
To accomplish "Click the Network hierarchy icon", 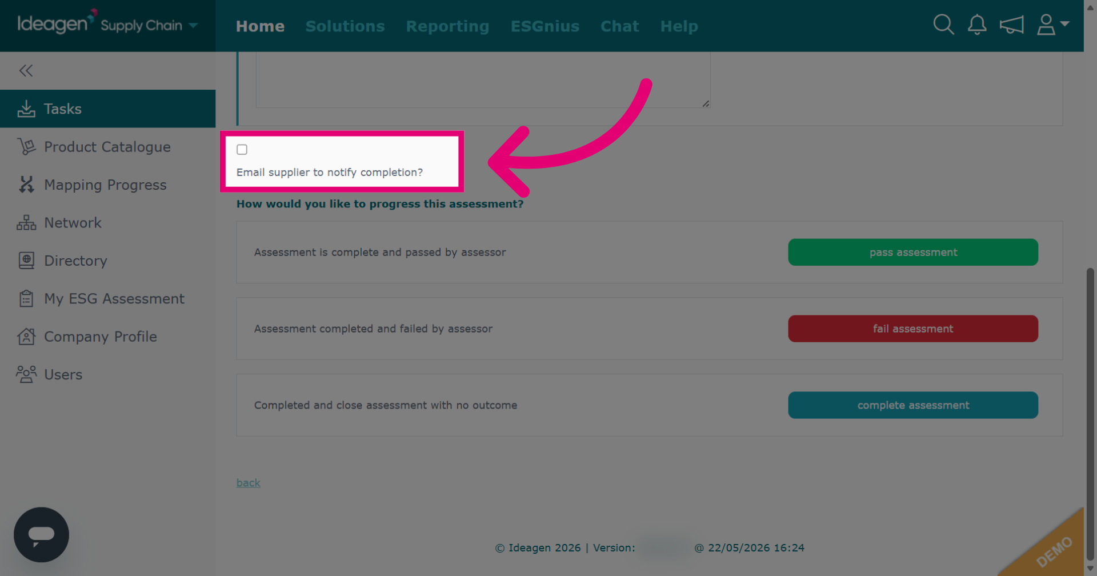I will click(26, 223).
